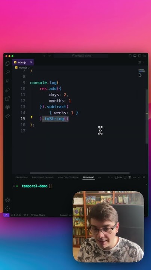Toggle the bottom panel layout icon
The width and height of the screenshot is (151, 270).
click(x=135, y=56)
